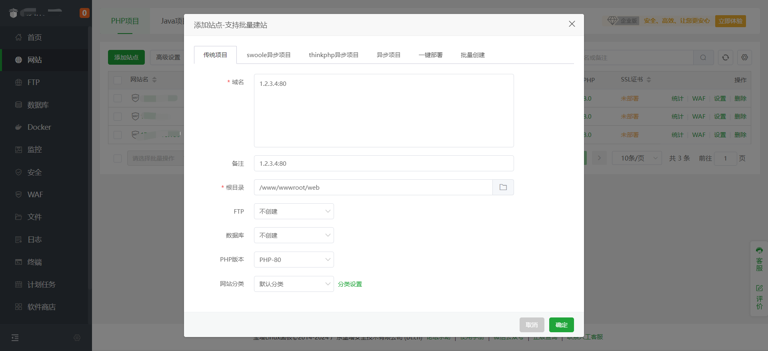768x351 pixels.
Task: Click the collapse menu icon at sidebar bottom
Action: click(x=15, y=338)
